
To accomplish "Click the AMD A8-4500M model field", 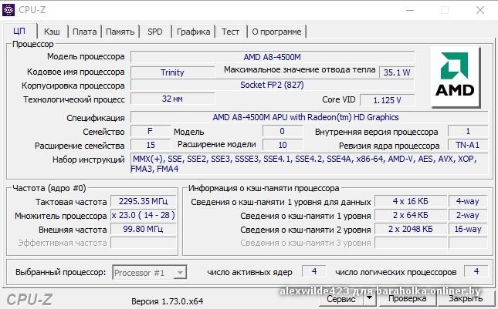I will point(273,57).
